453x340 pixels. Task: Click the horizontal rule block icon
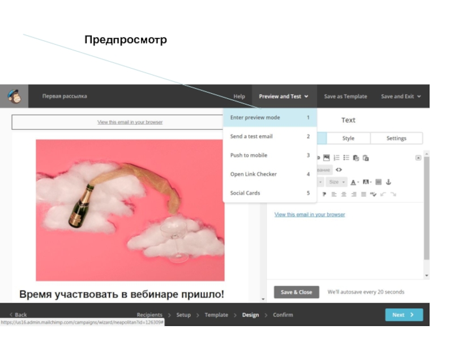378,182
